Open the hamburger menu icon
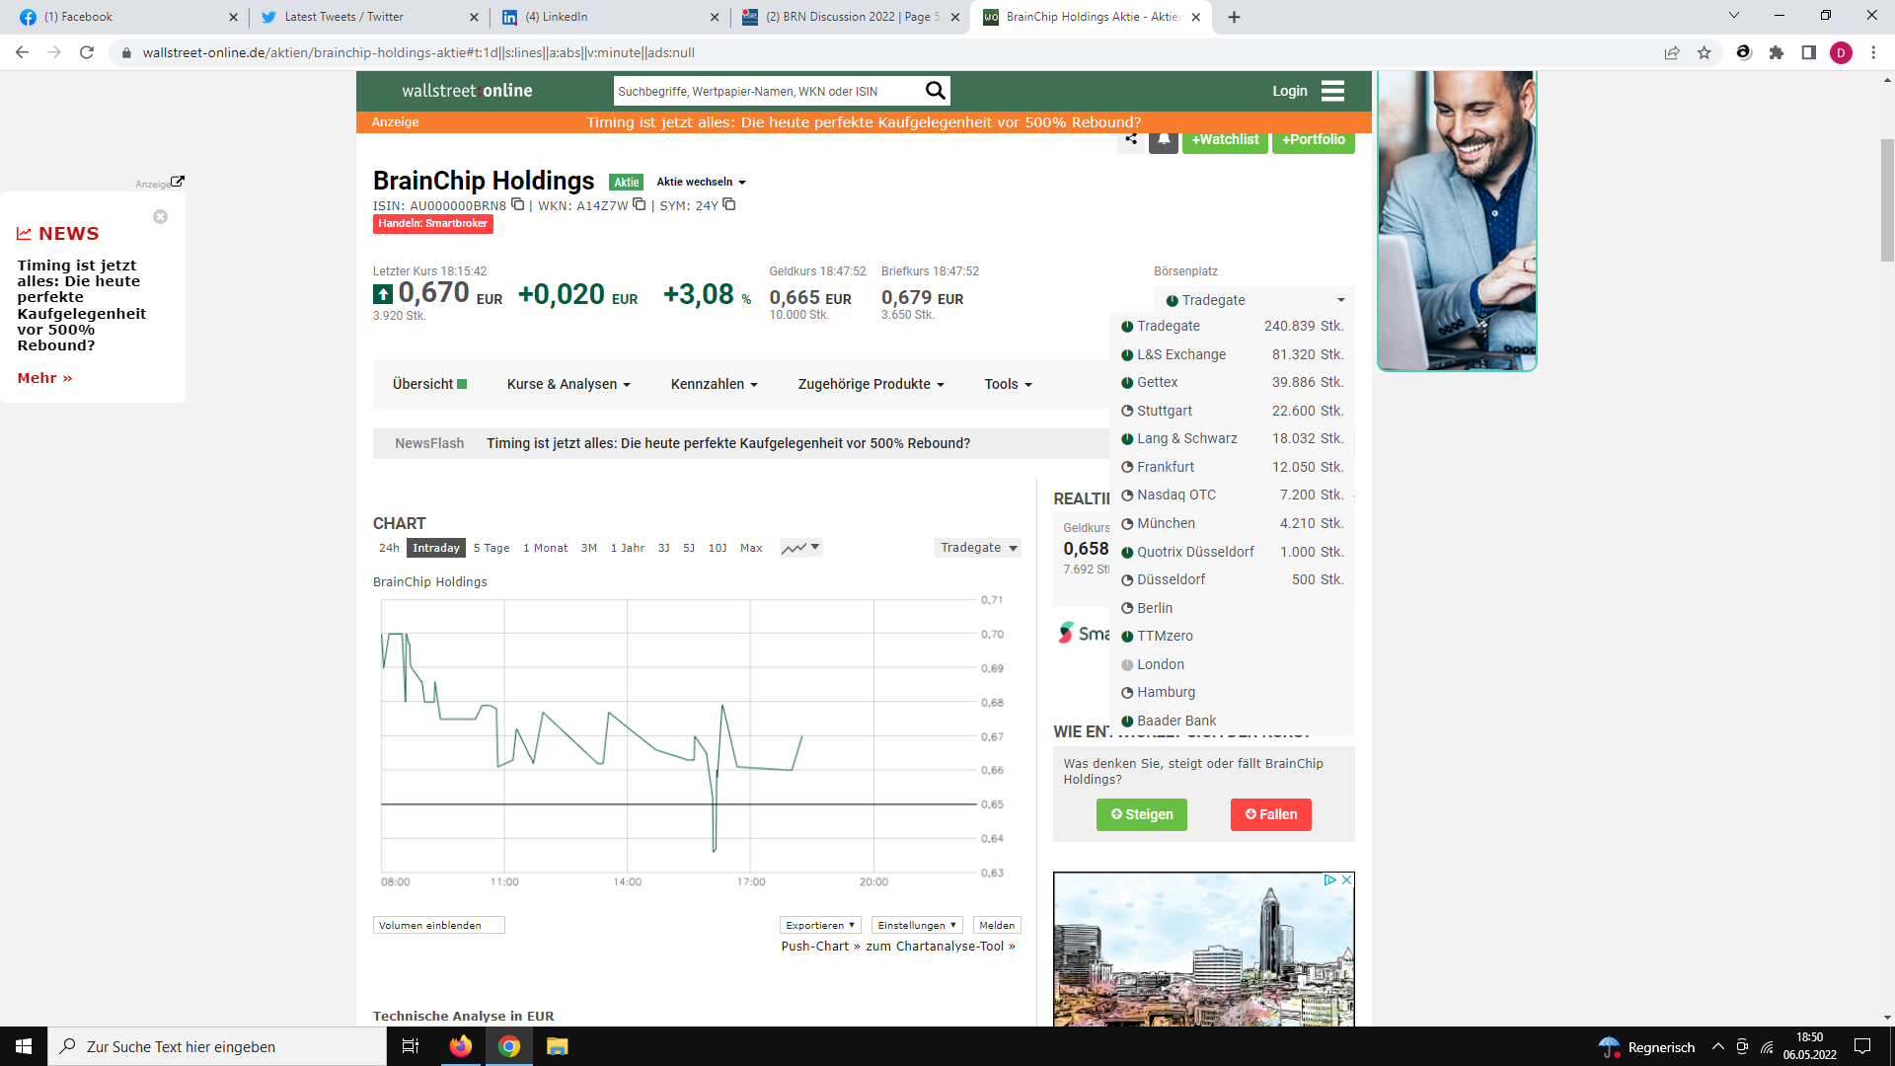The image size is (1895, 1066). 1332,91
